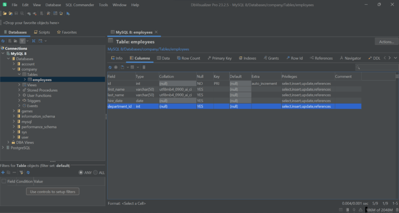Click the Use controls to setup filters button

coord(52,192)
